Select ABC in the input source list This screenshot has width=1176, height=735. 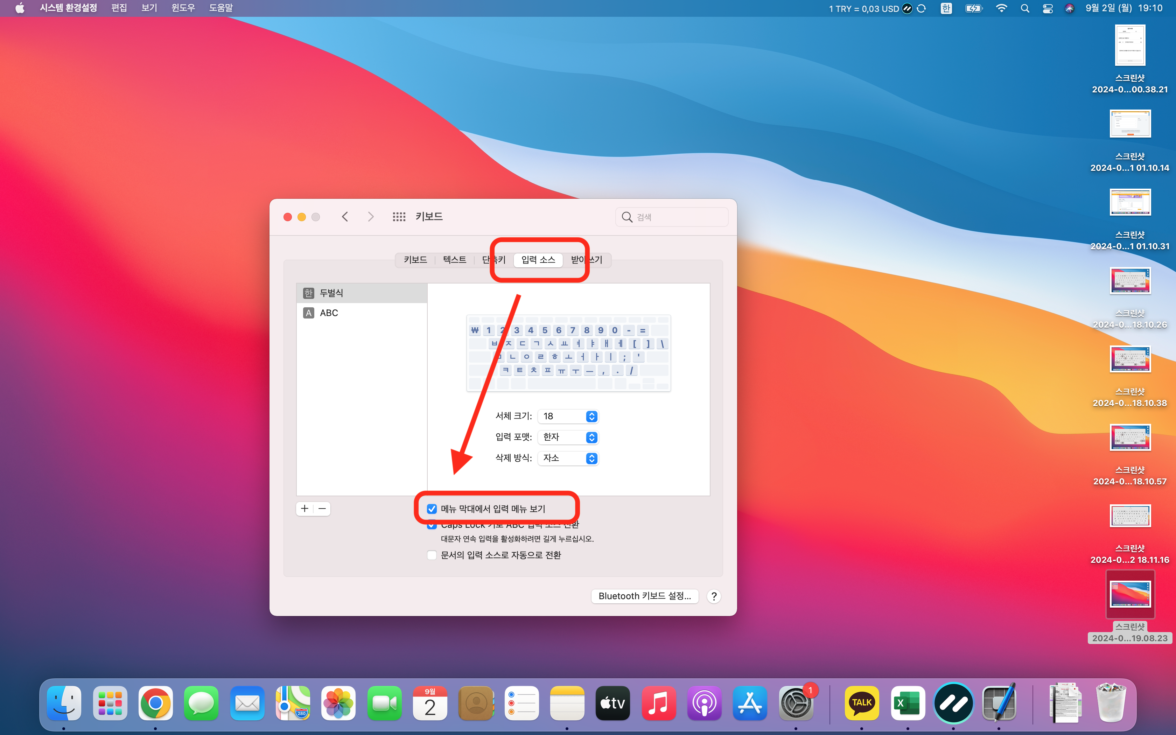coord(329,313)
